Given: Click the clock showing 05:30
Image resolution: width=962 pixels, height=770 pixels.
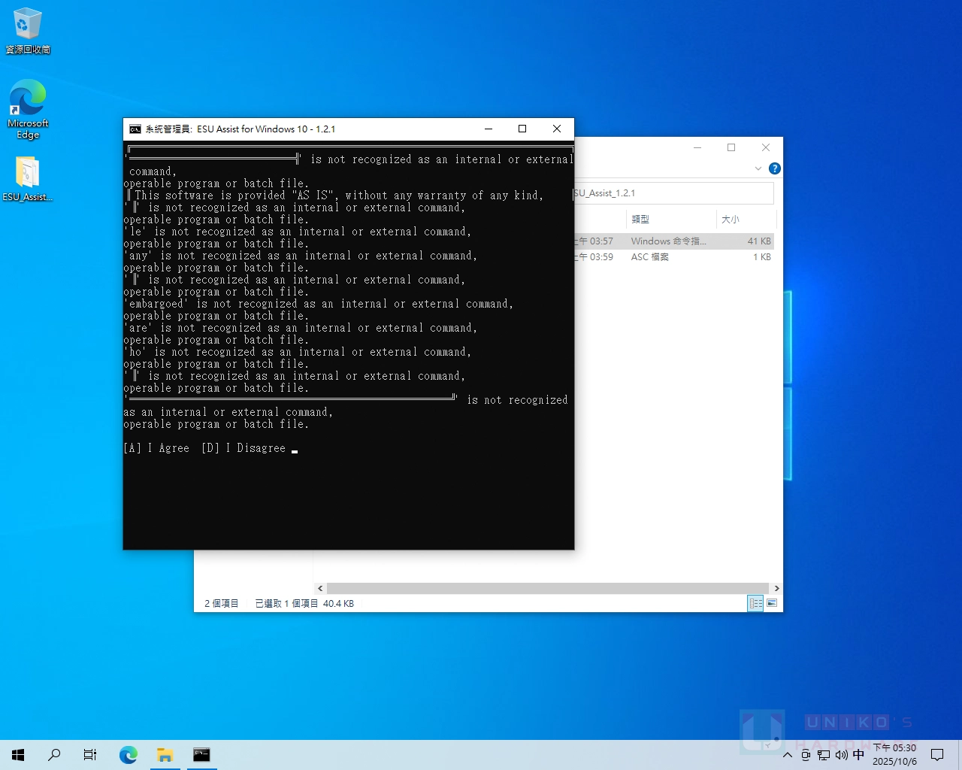Looking at the screenshot, I should click(894, 755).
